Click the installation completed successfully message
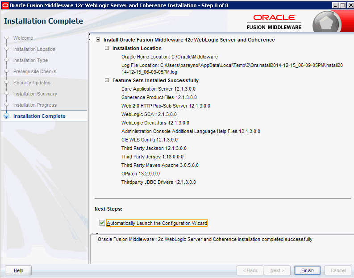 205,239
